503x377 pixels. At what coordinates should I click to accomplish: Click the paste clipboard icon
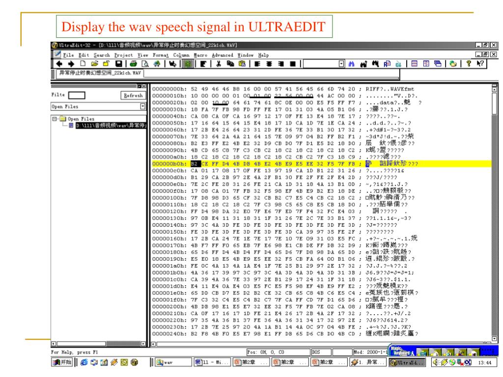point(242,64)
